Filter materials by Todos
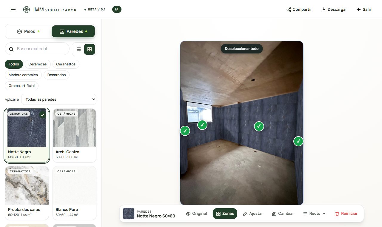 coord(14,64)
